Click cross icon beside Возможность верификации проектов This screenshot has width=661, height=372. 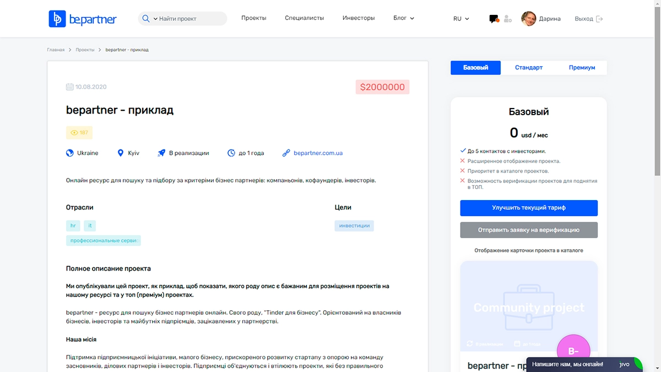[x=463, y=181]
